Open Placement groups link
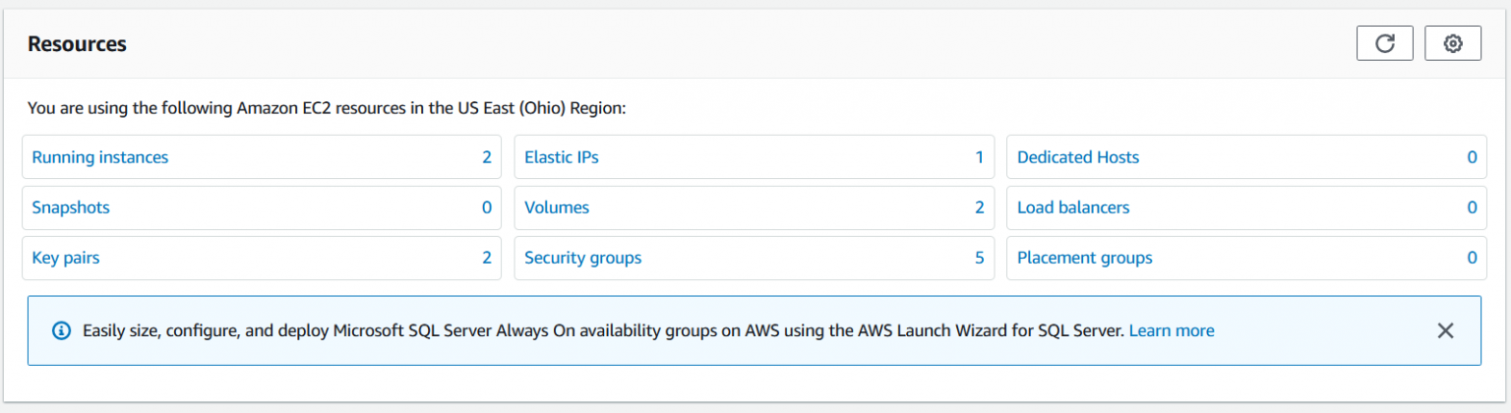Screen dimensions: 1511x413 (1085, 258)
